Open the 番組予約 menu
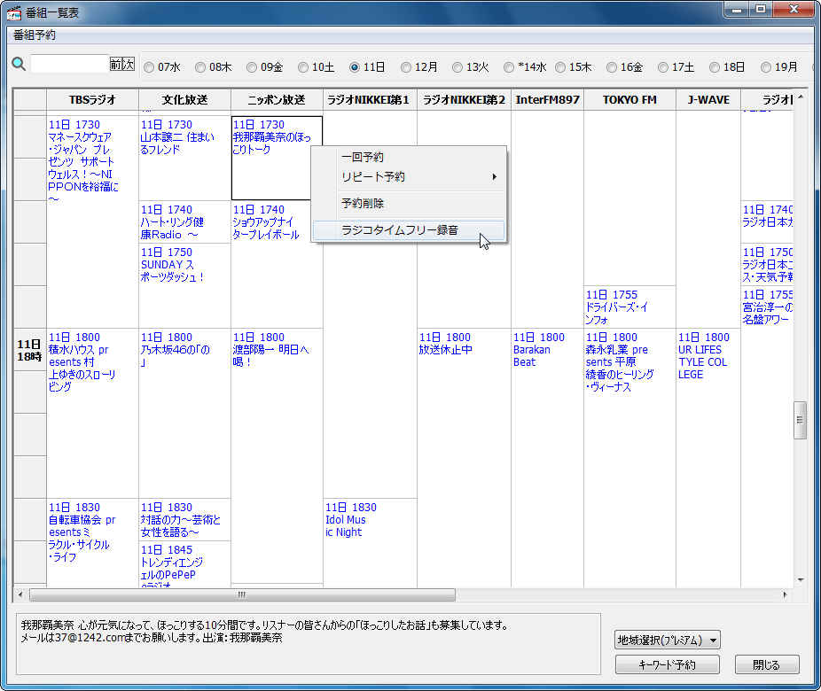This screenshot has width=821, height=691. pyautogui.click(x=35, y=35)
